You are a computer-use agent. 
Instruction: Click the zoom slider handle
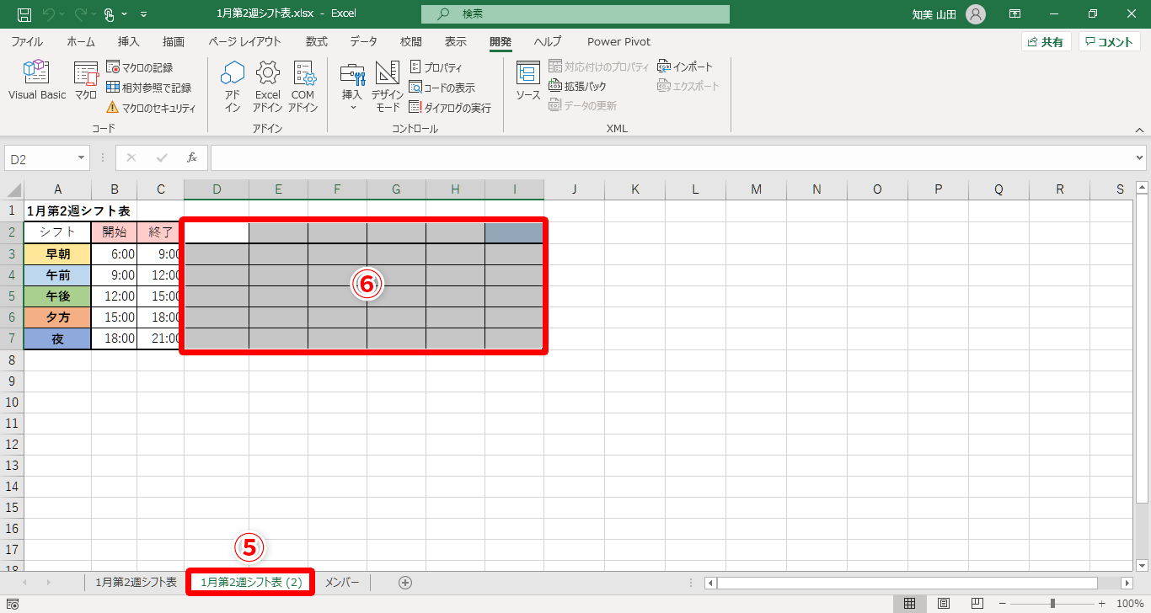pos(1053,604)
